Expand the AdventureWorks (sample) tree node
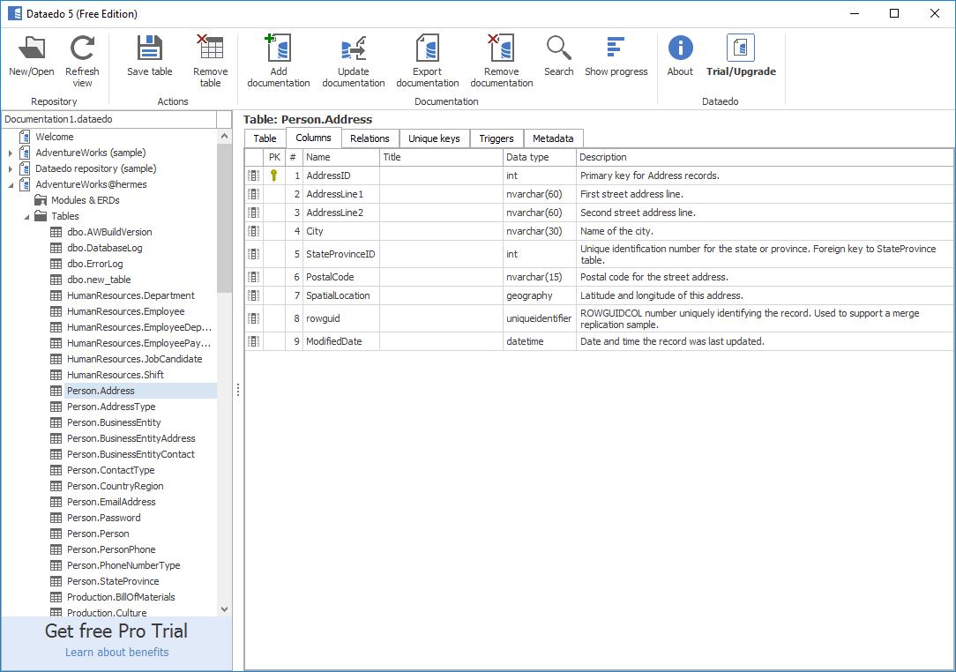The height and width of the screenshot is (672, 956). pyautogui.click(x=11, y=153)
